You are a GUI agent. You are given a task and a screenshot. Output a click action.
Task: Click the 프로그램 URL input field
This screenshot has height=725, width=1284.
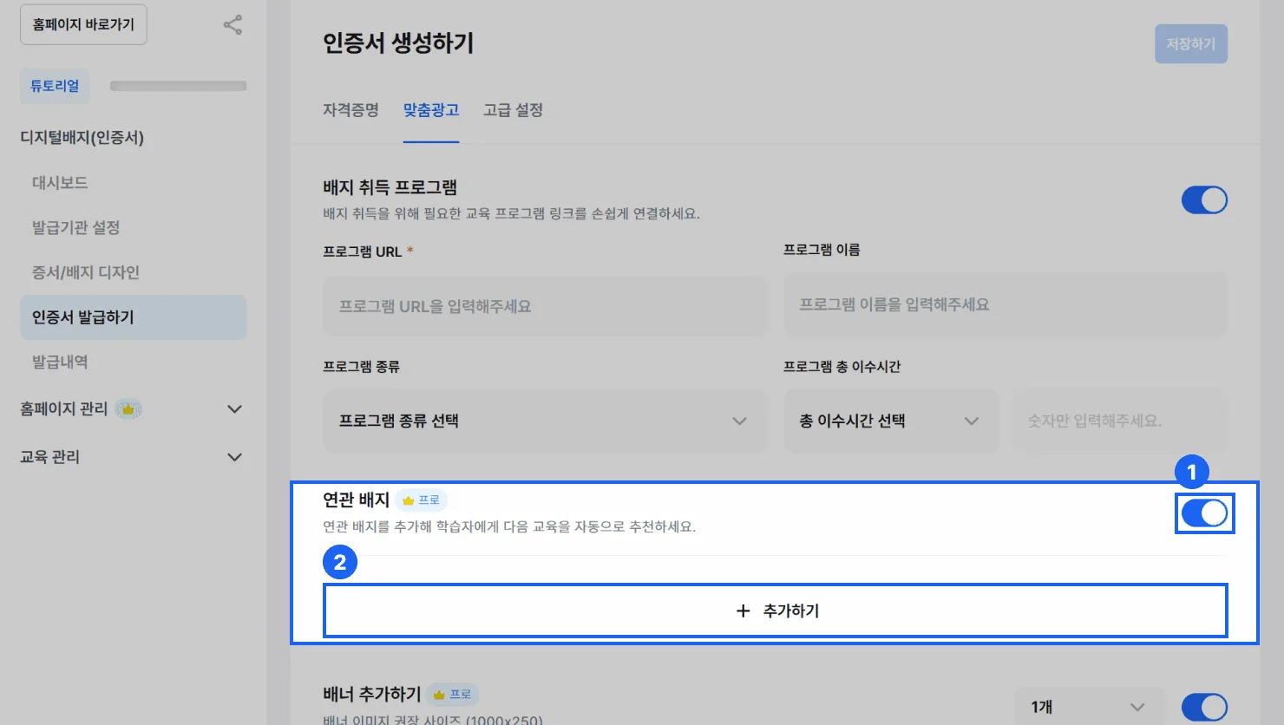pos(545,307)
